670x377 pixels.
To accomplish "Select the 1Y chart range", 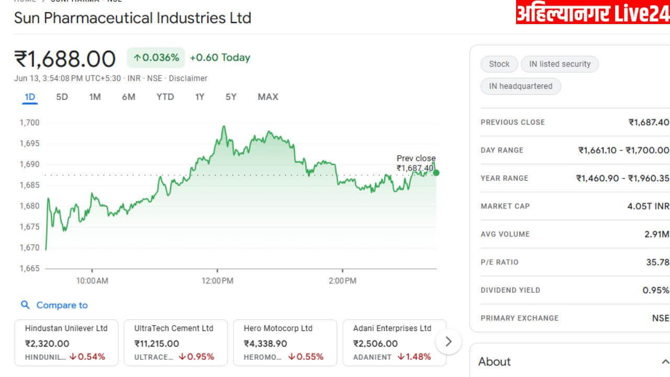I will 199,97.
